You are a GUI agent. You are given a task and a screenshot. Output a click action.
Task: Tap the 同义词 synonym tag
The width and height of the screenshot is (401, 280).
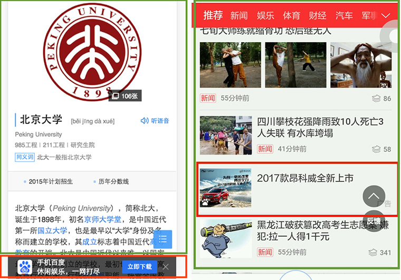tap(25, 157)
